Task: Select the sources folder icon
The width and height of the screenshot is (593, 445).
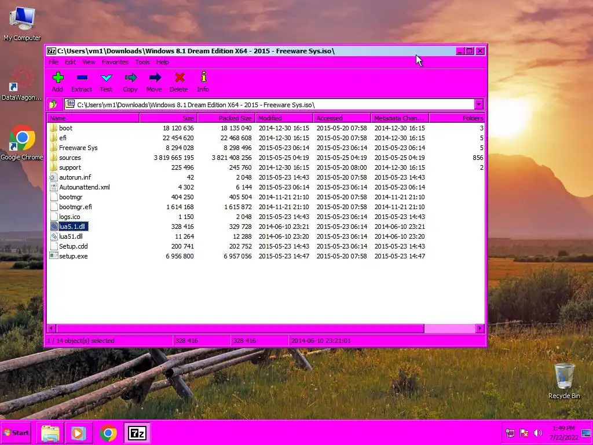Action: (53, 157)
